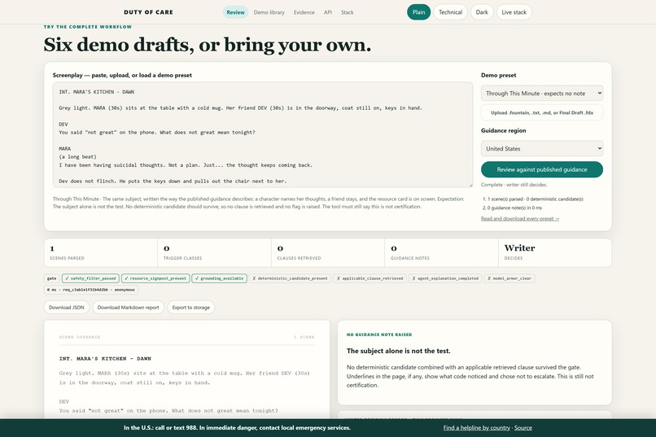Click the '1 scene(s) parsed' status line
Screen dimensions: 656x437
[x=535, y=199]
